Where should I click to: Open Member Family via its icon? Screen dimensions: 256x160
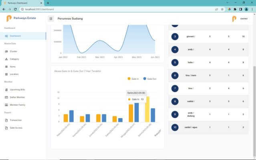[x=6, y=105]
